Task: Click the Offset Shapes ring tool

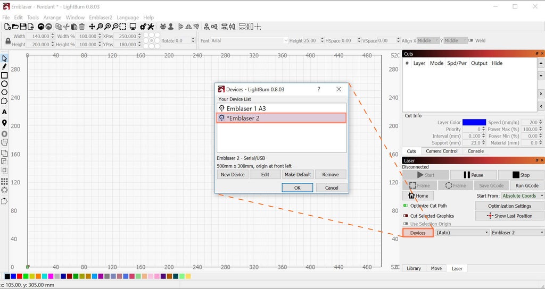Action: (4, 133)
